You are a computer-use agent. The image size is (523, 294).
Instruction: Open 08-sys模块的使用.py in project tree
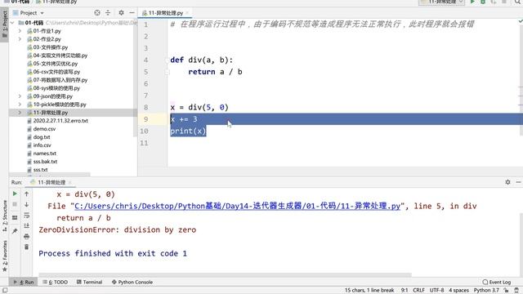pos(56,88)
